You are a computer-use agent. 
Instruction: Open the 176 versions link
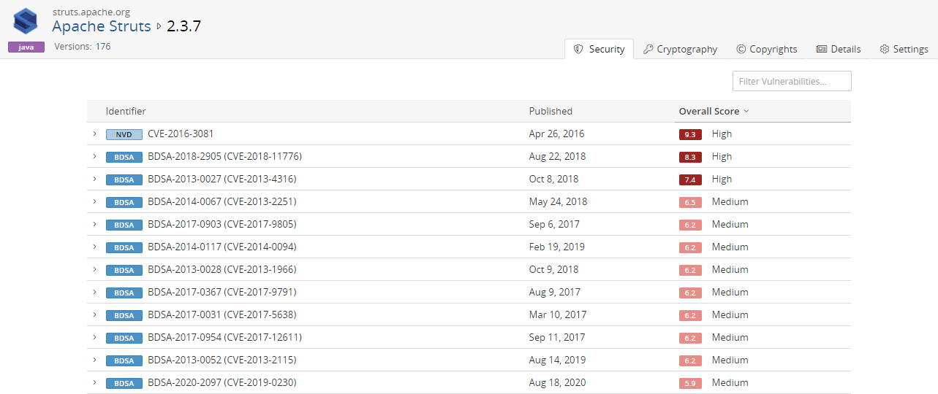[103, 46]
